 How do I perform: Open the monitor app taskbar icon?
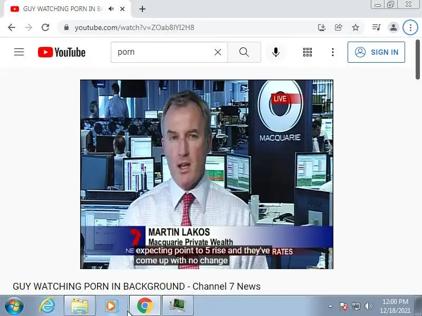178,305
